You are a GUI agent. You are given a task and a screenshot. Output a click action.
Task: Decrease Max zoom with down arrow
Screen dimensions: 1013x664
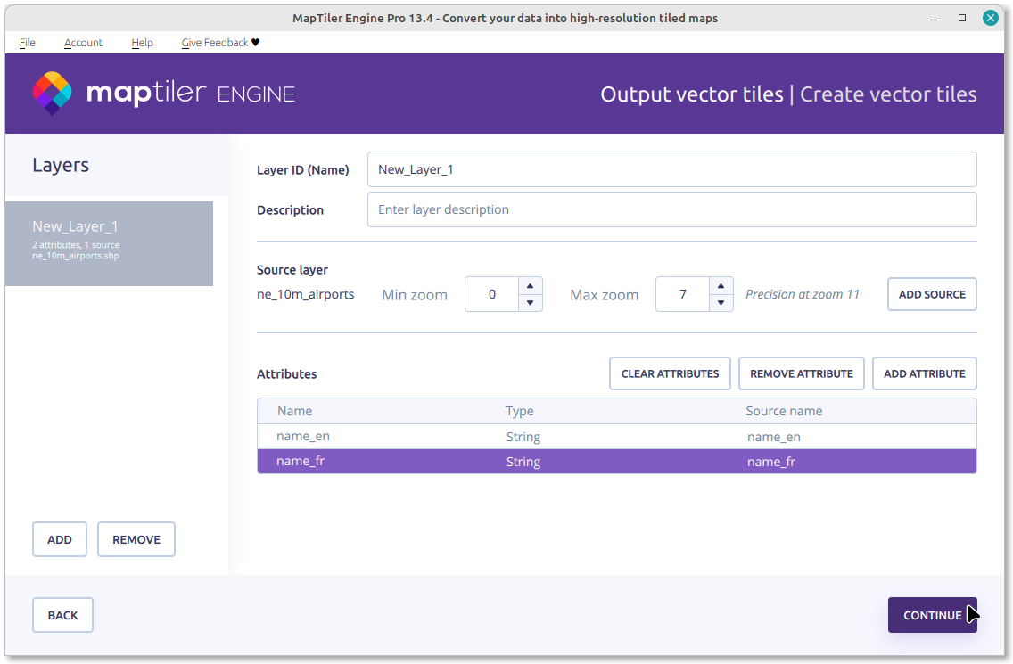(721, 303)
